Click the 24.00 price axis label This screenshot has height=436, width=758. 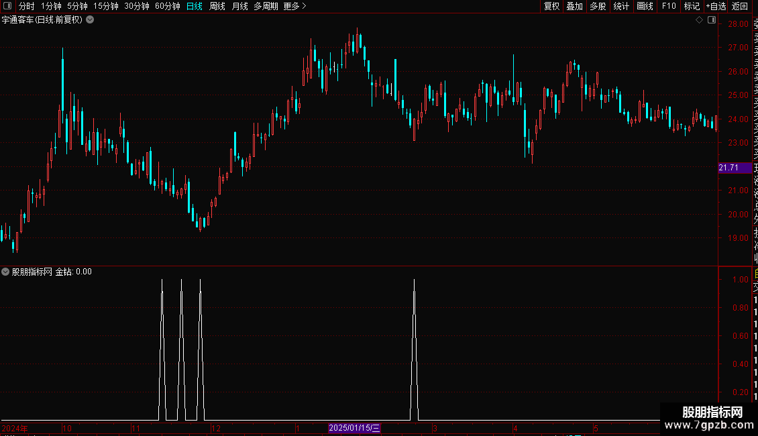tap(738, 119)
